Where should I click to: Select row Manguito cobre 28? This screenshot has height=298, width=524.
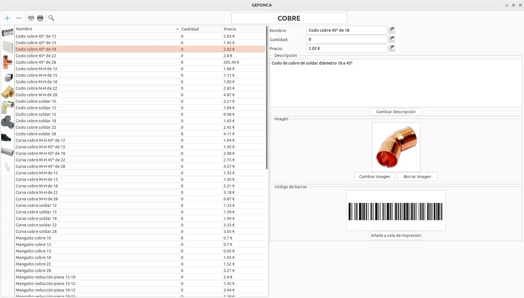140,271
